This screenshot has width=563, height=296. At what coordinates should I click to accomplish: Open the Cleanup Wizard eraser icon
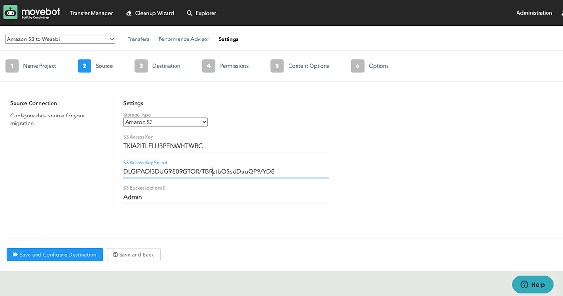[x=129, y=13]
